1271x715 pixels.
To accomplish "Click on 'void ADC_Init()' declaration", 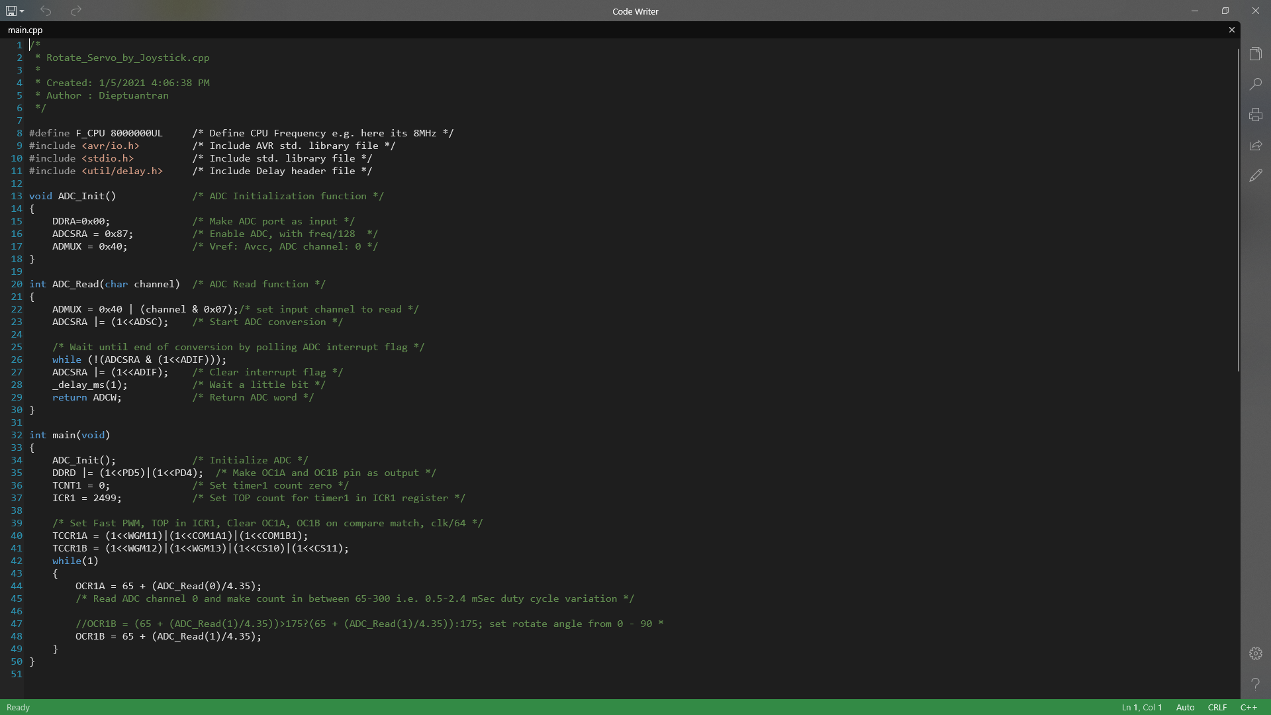I will 73,196.
